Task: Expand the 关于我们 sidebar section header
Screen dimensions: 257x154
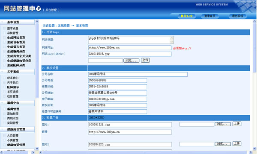Action: pyautogui.click(x=17, y=72)
